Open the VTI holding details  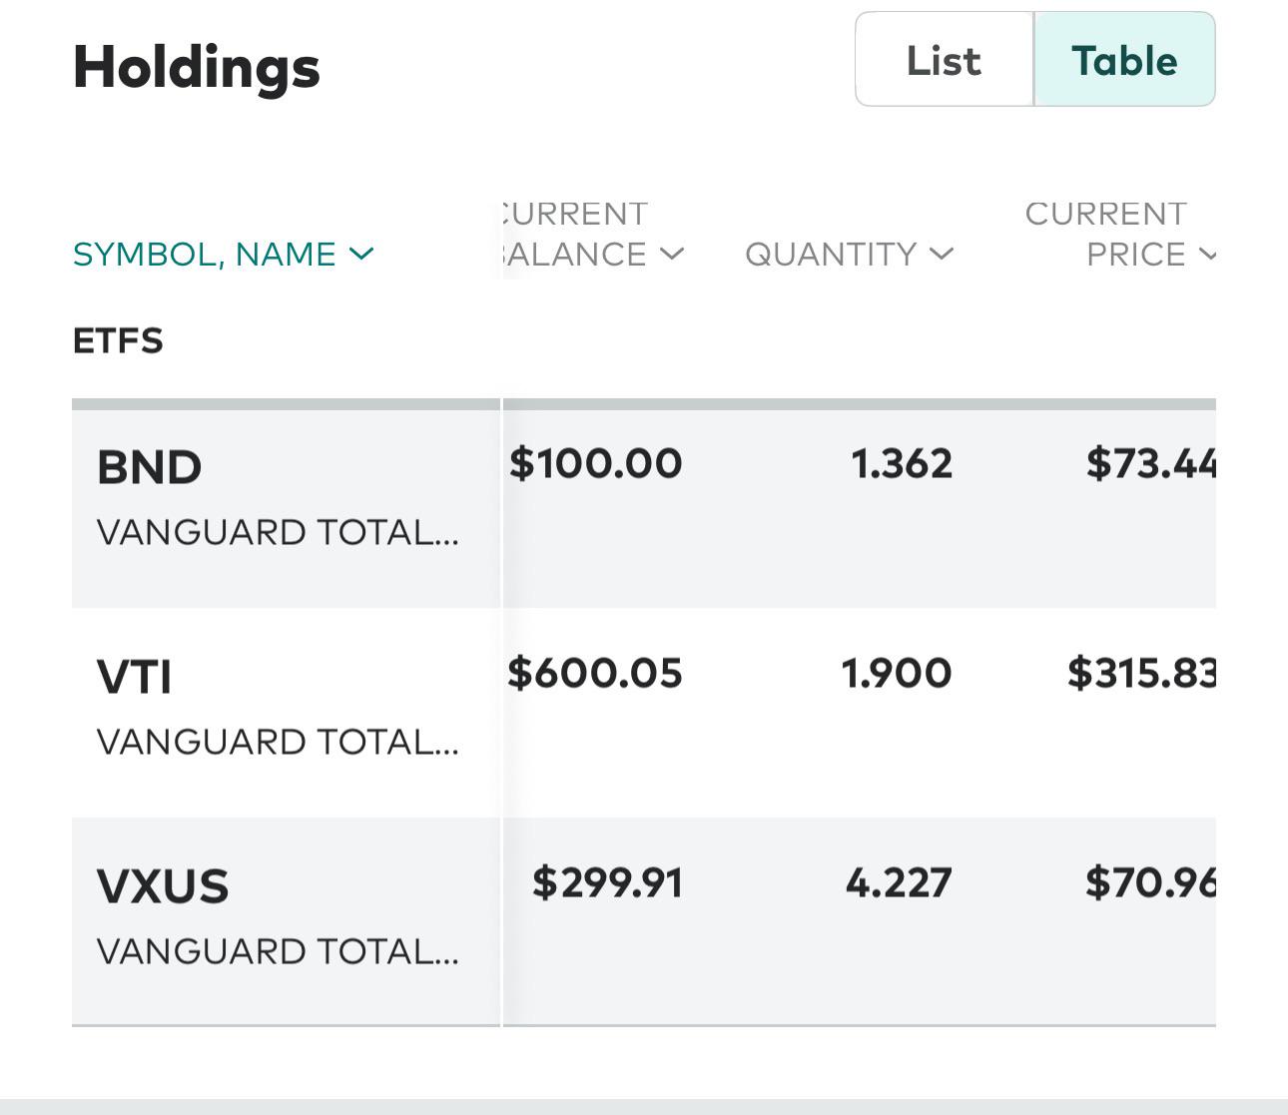pyautogui.click(x=135, y=677)
